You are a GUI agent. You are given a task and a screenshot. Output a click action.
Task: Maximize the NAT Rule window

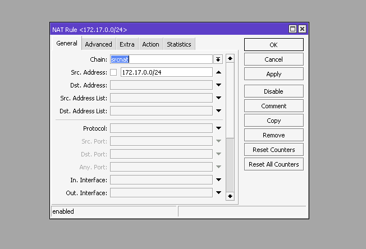tap(292, 29)
